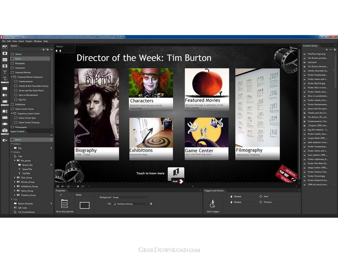The width and height of the screenshot is (338, 253).
Task: Click the Flip 180° ticket on canvas
Action: pos(286,173)
